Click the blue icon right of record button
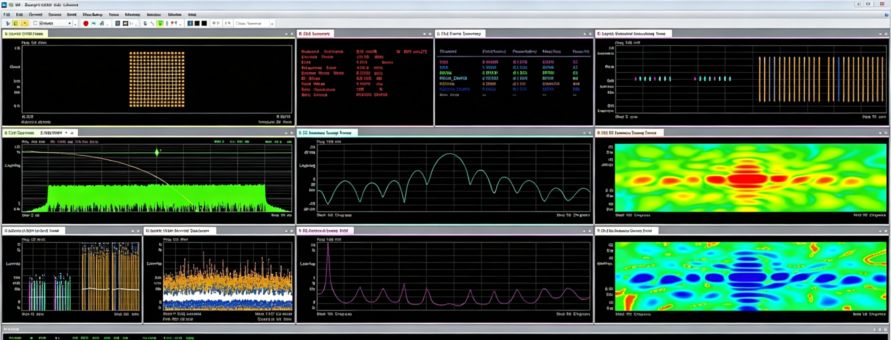The width and height of the screenshot is (891, 340). coord(94,23)
